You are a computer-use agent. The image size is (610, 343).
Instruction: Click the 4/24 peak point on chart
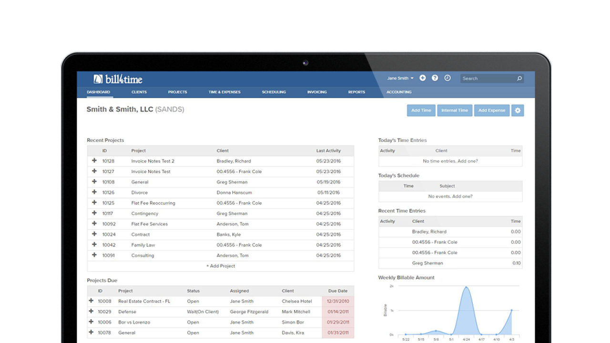[x=466, y=287]
